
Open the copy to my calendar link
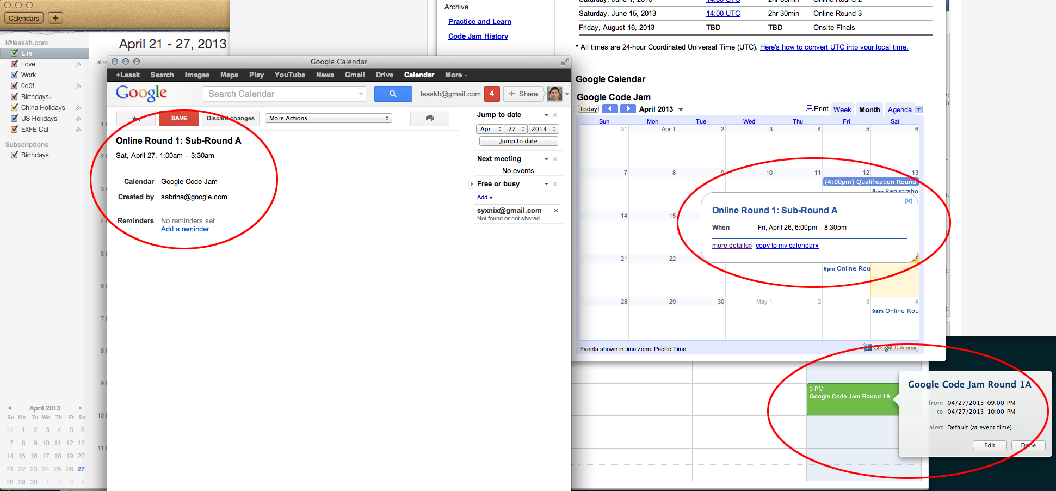787,245
